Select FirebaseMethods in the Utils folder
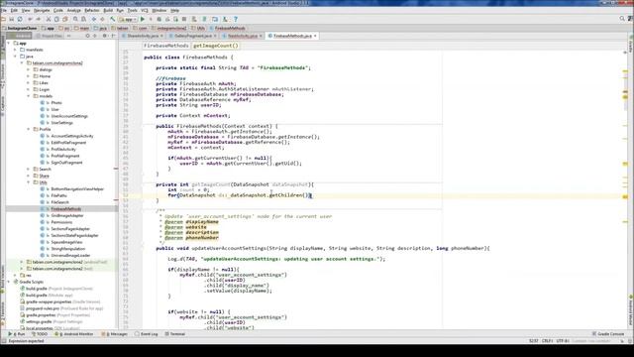634x357 pixels. tap(66, 209)
